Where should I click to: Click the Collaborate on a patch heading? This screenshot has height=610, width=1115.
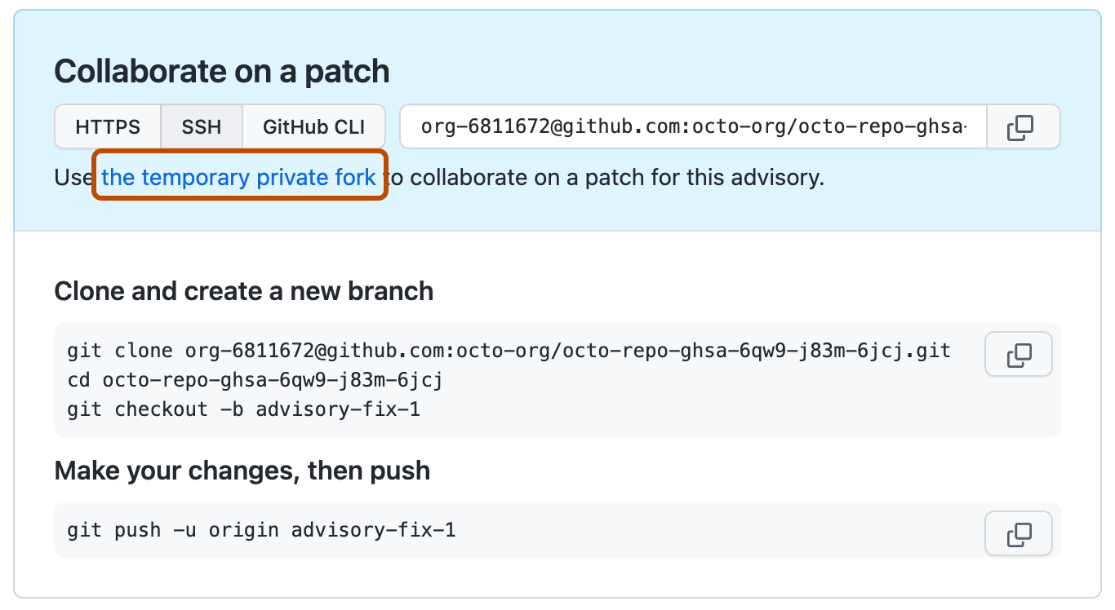pyautogui.click(x=221, y=72)
